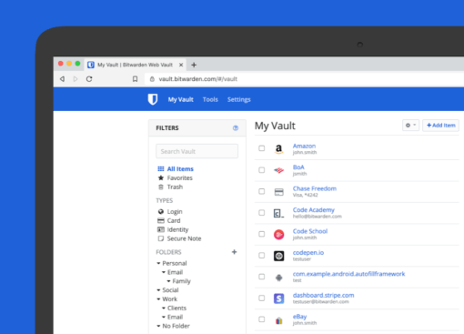This screenshot has height=334, width=464.
Task: Collapse the Work folder tree
Action: click(x=158, y=299)
